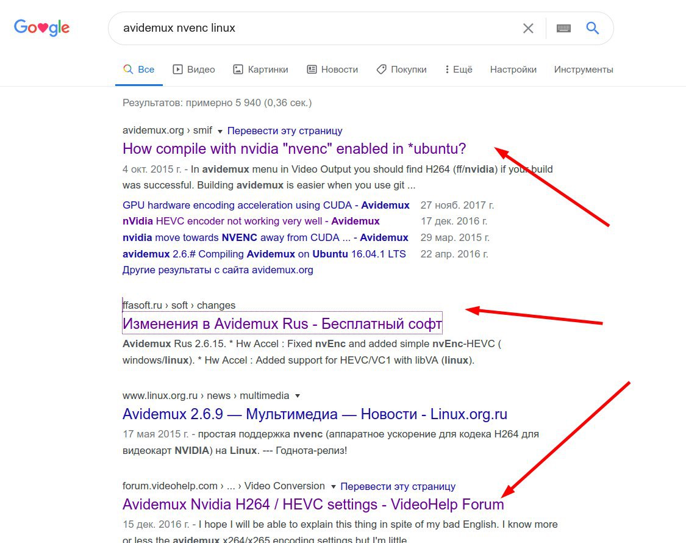
Task: Open 'Изменения в Avidemux Rus' result
Action: pyautogui.click(x=282, y=323)
